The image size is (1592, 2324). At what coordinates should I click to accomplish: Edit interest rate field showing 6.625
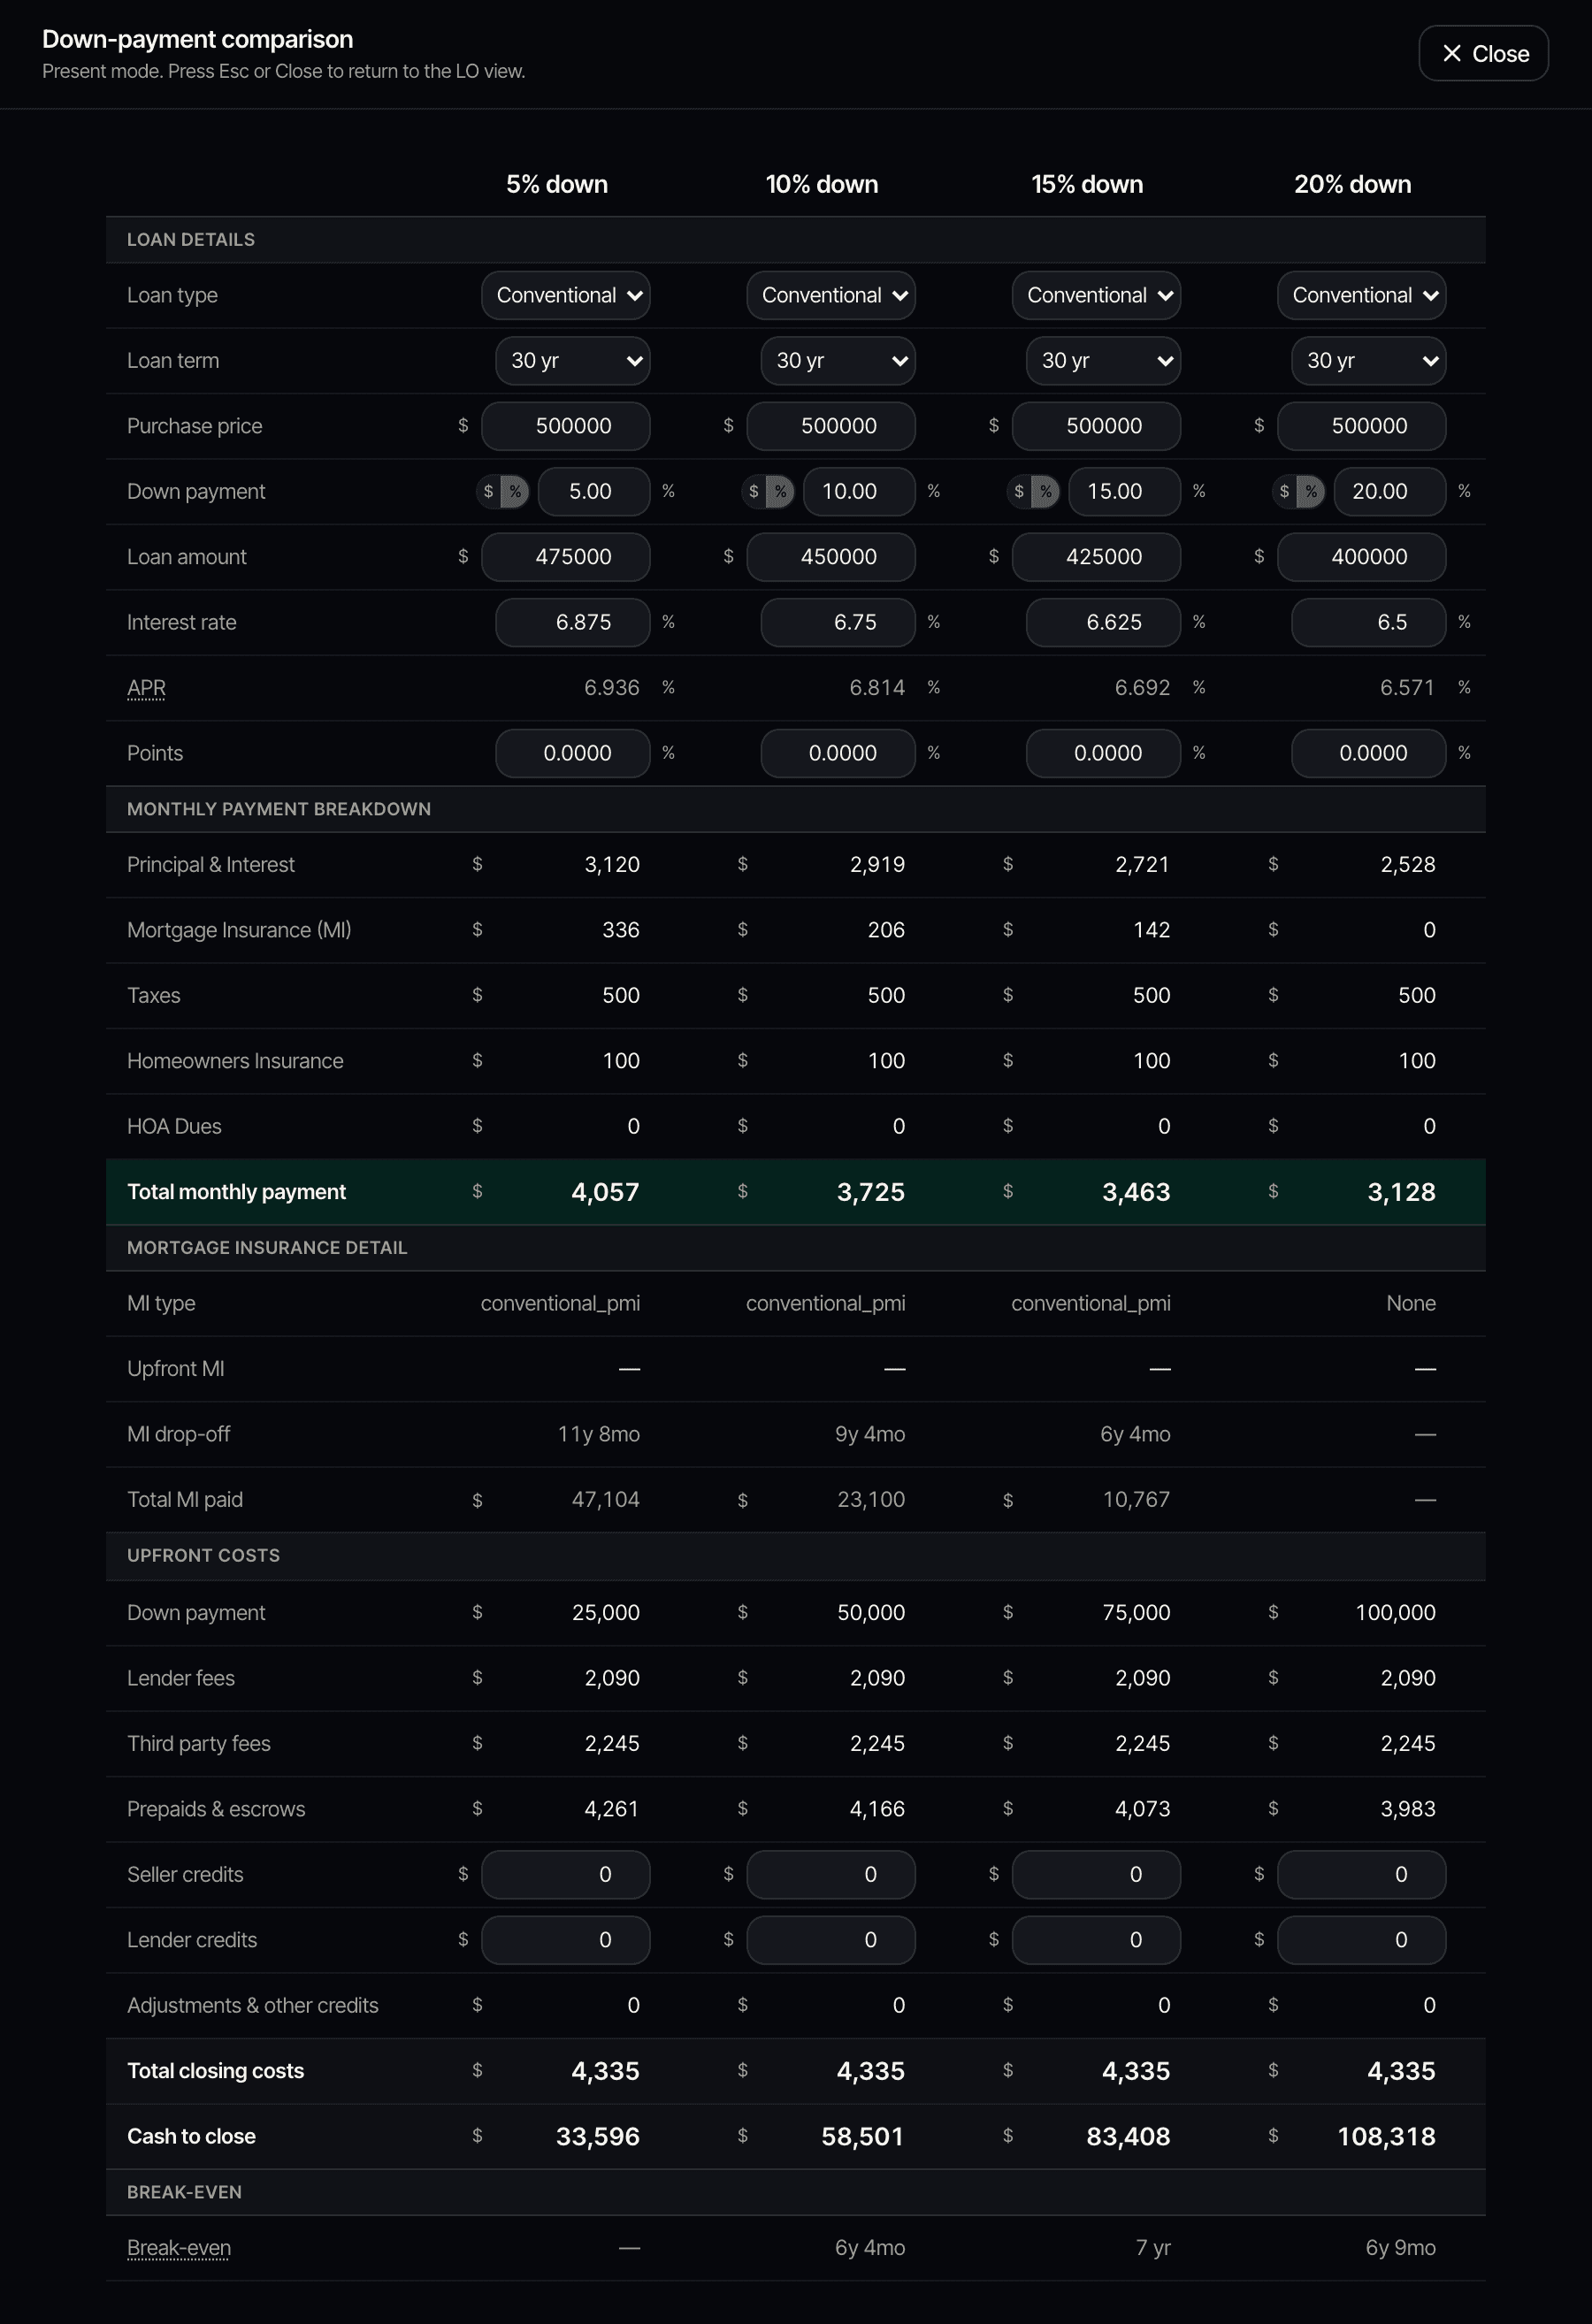coord(1103,622)
